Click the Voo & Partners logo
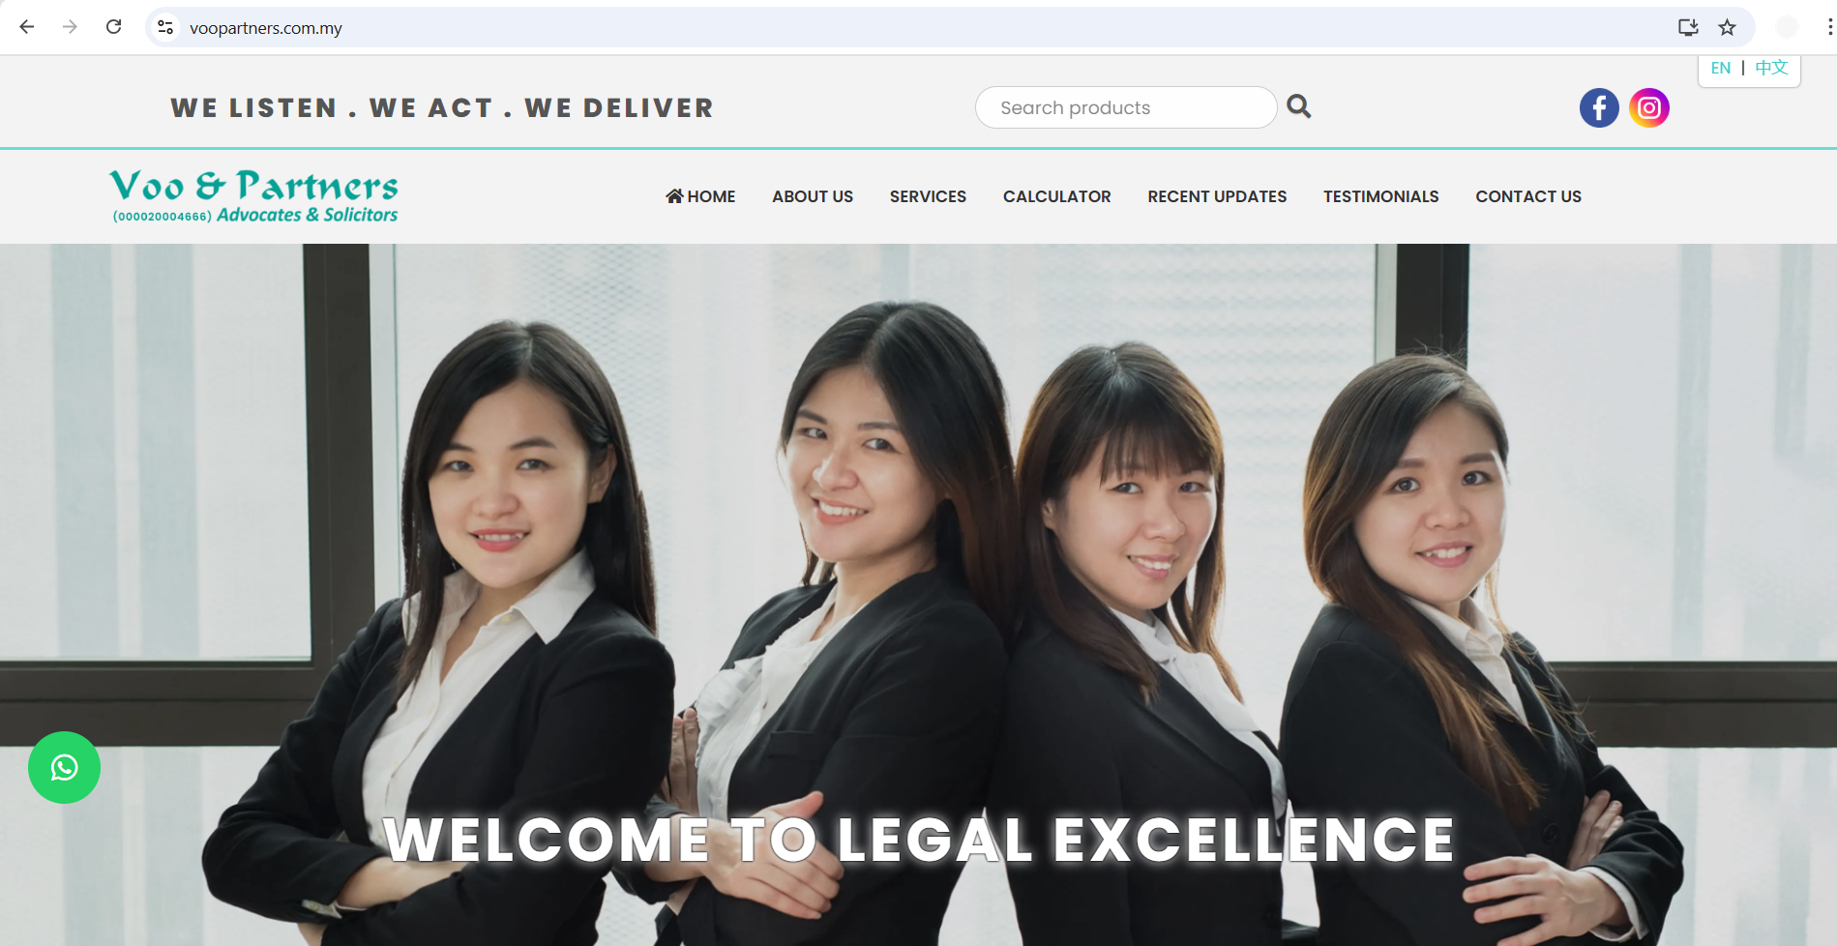This screenshot has height=946, width=1837. pyautogui.click(x=253, y=196)
